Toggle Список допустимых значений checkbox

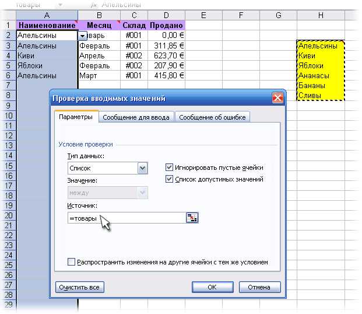click(x=169, y=179)
